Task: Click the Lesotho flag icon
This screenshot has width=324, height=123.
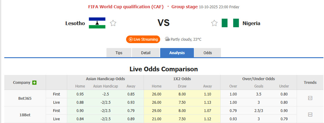Action: (x=97, y=23)
